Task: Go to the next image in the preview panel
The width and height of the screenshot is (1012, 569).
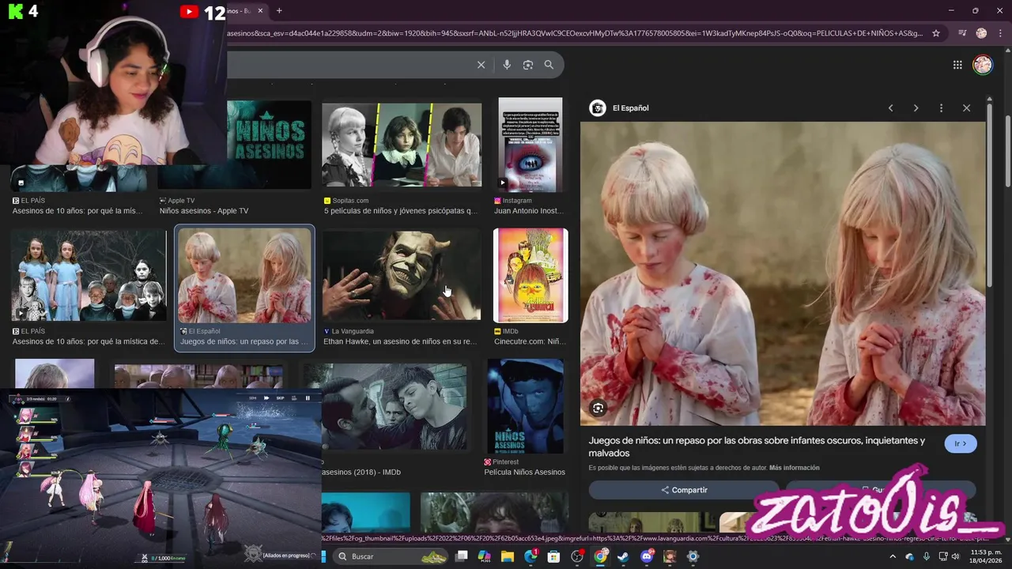Action: coord(916,108)
